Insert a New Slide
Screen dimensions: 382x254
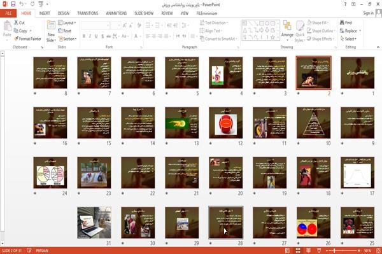pos(51,31)
